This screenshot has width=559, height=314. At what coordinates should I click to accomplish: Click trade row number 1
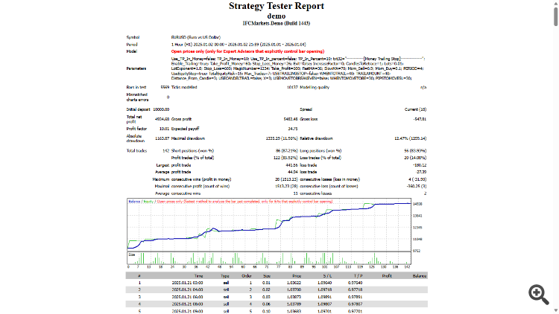277,283
